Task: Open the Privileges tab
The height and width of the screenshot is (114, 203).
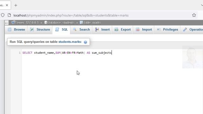Action: [167, 29]
